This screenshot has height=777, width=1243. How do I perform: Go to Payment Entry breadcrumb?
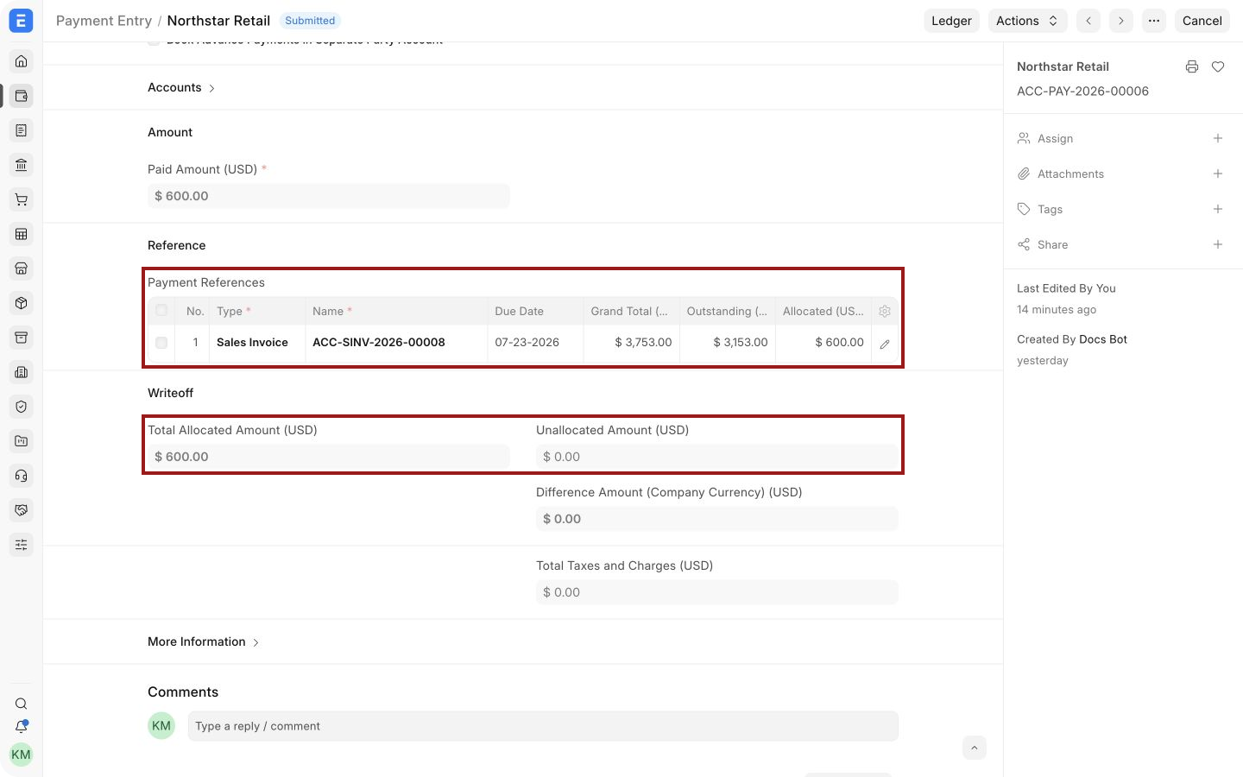(104, 21)
